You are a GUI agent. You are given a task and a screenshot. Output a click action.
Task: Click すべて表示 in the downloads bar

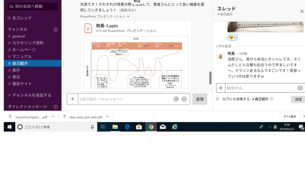coord(288,117)
